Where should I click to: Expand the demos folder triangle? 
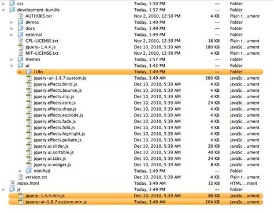tap(12, 23)
